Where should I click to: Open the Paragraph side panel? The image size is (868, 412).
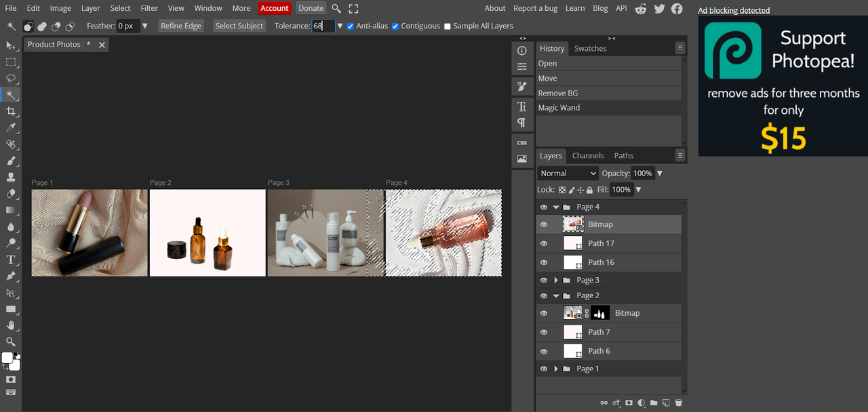(521, 123)
